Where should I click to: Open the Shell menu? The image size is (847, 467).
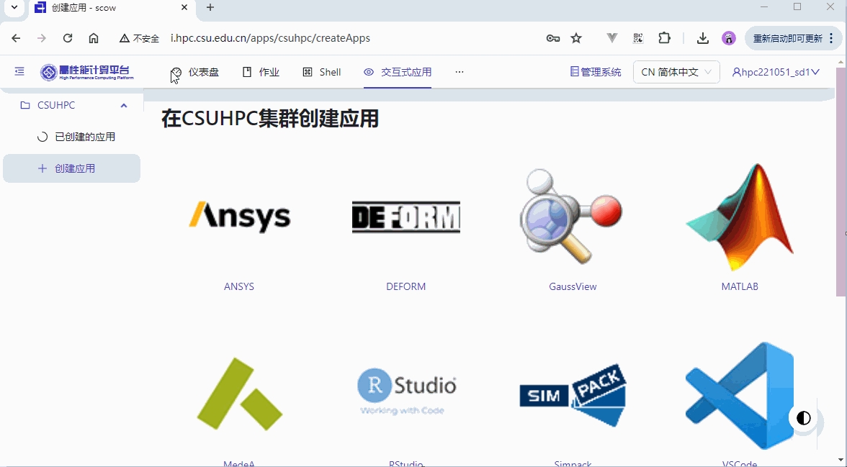[322, 72]
